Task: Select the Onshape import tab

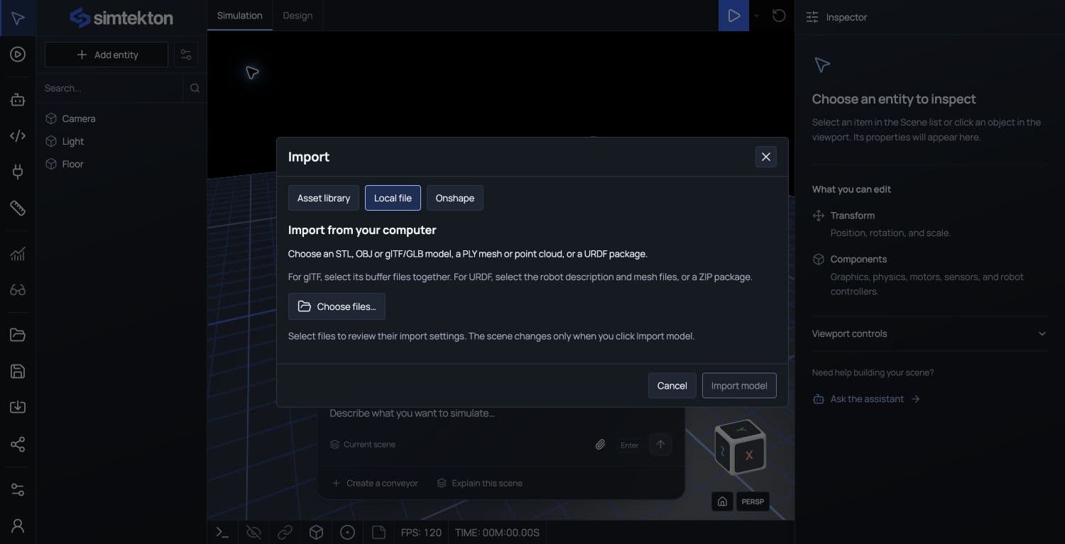Action: click(455, 198)
